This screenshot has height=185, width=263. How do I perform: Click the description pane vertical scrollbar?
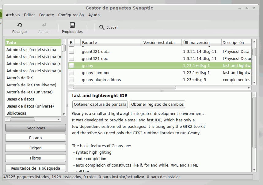(x=254, y=123)
